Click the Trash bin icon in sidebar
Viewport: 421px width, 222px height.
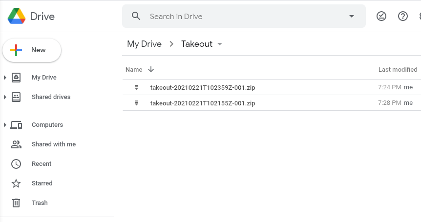click(x=16, y=203)
